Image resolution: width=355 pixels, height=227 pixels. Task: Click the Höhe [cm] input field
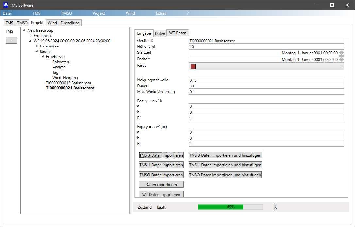pyautogui.click(x=266, y=47)
